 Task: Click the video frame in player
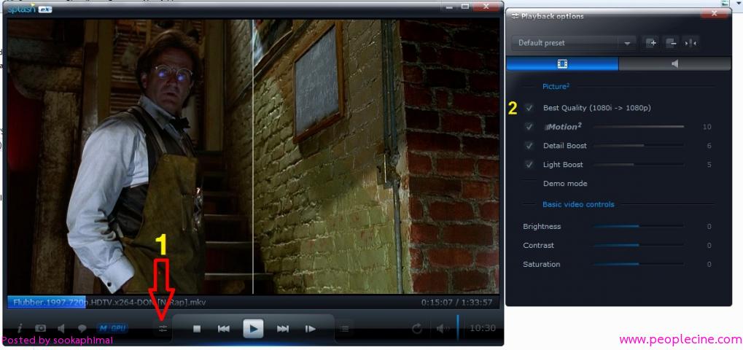tap(253, 156)
